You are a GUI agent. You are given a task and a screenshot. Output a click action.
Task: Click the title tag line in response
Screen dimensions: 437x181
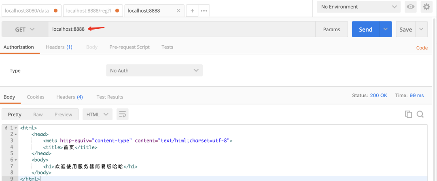coord(70,147)
